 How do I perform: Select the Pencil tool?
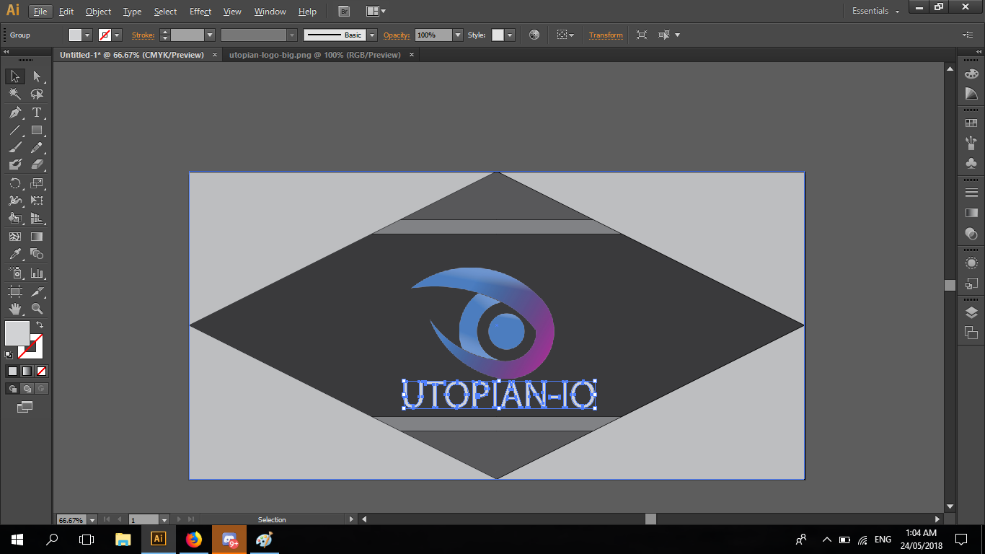pos(37,148)
